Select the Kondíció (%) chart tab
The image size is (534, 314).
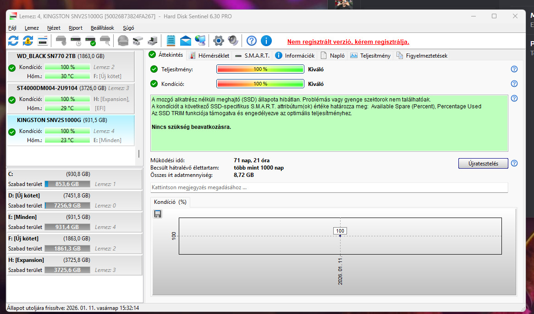(170, 202)
